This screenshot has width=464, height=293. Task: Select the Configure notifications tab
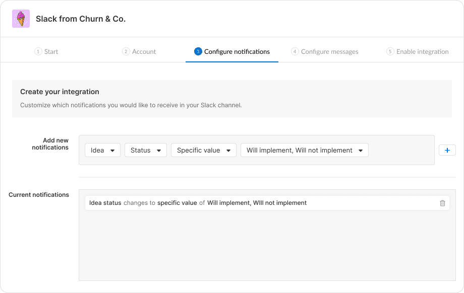pos(232,51)
